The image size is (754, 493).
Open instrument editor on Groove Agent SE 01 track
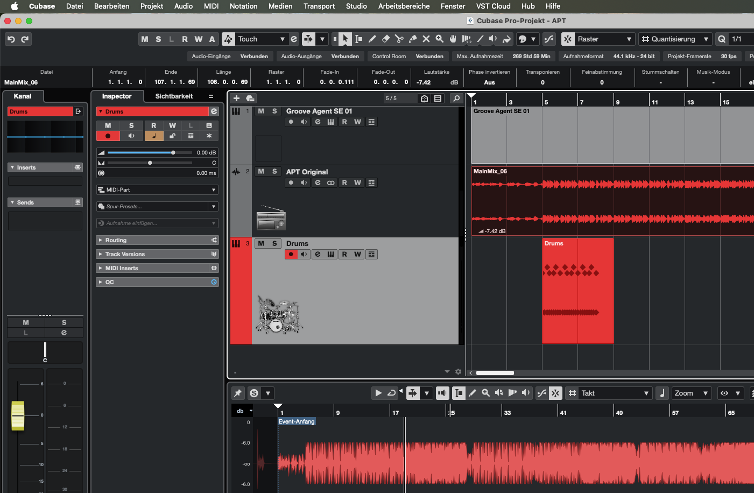coord(331,122)
